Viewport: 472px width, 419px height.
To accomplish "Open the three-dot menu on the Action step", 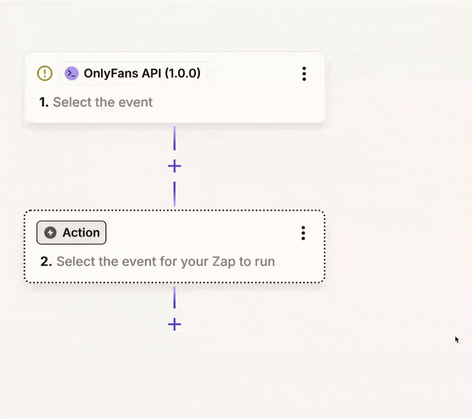I will [303, 233].
